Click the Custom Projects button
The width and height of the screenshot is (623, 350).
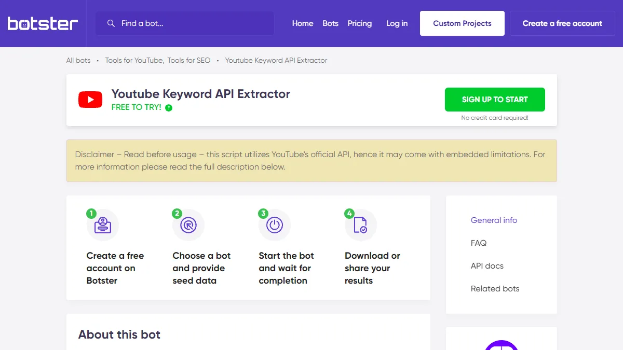462,23
